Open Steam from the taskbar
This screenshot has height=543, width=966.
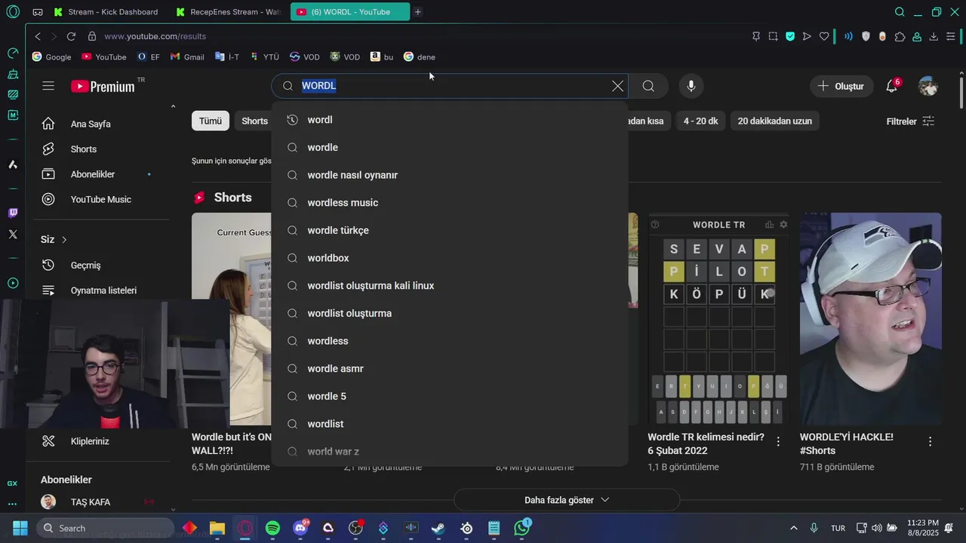pyautogui.click(x=438, y=528)
